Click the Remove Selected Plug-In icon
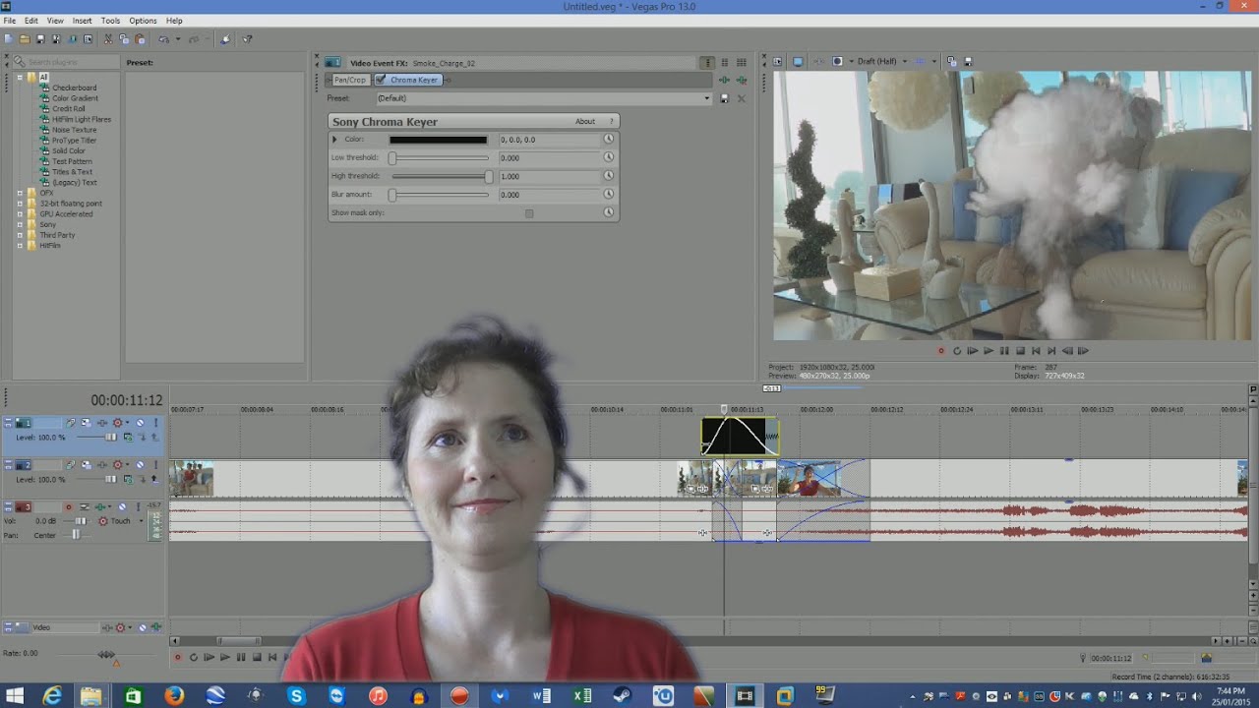The image size is (1259, 708). tap(742, 80)
